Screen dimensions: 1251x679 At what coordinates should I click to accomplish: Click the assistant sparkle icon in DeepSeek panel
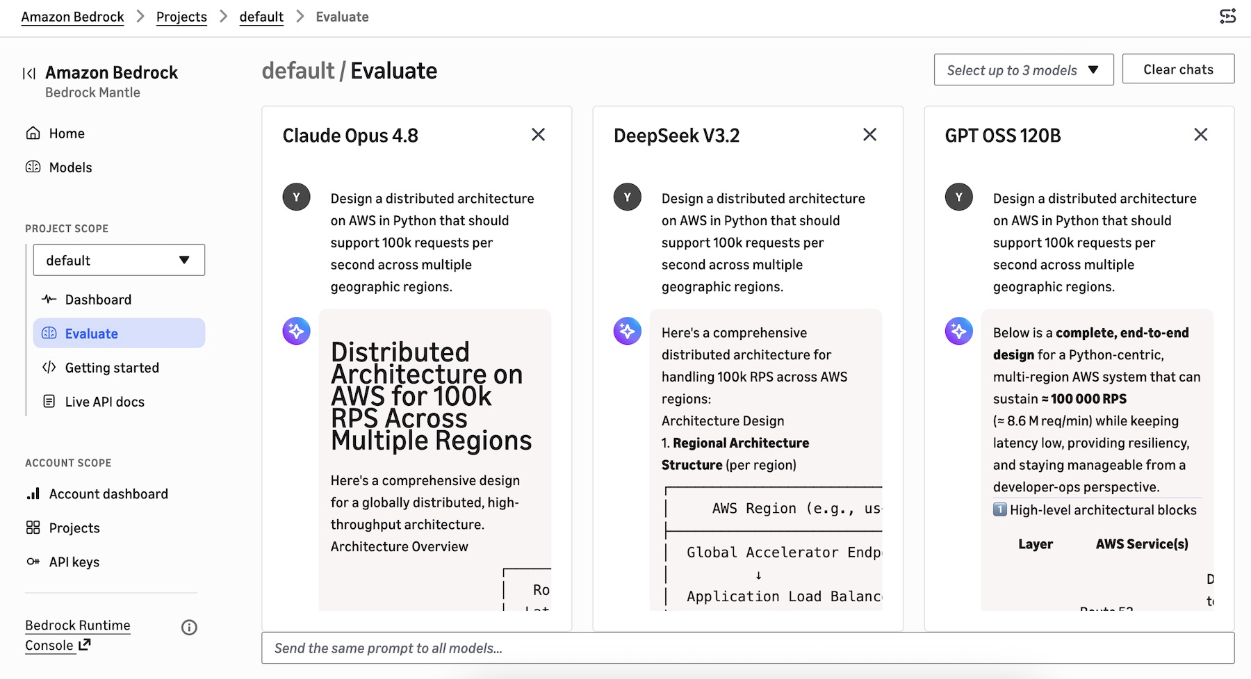[x=627, y=331]
